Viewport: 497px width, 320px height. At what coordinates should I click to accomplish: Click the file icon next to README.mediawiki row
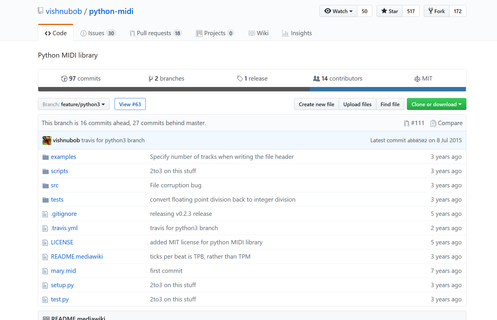[45, 257]
